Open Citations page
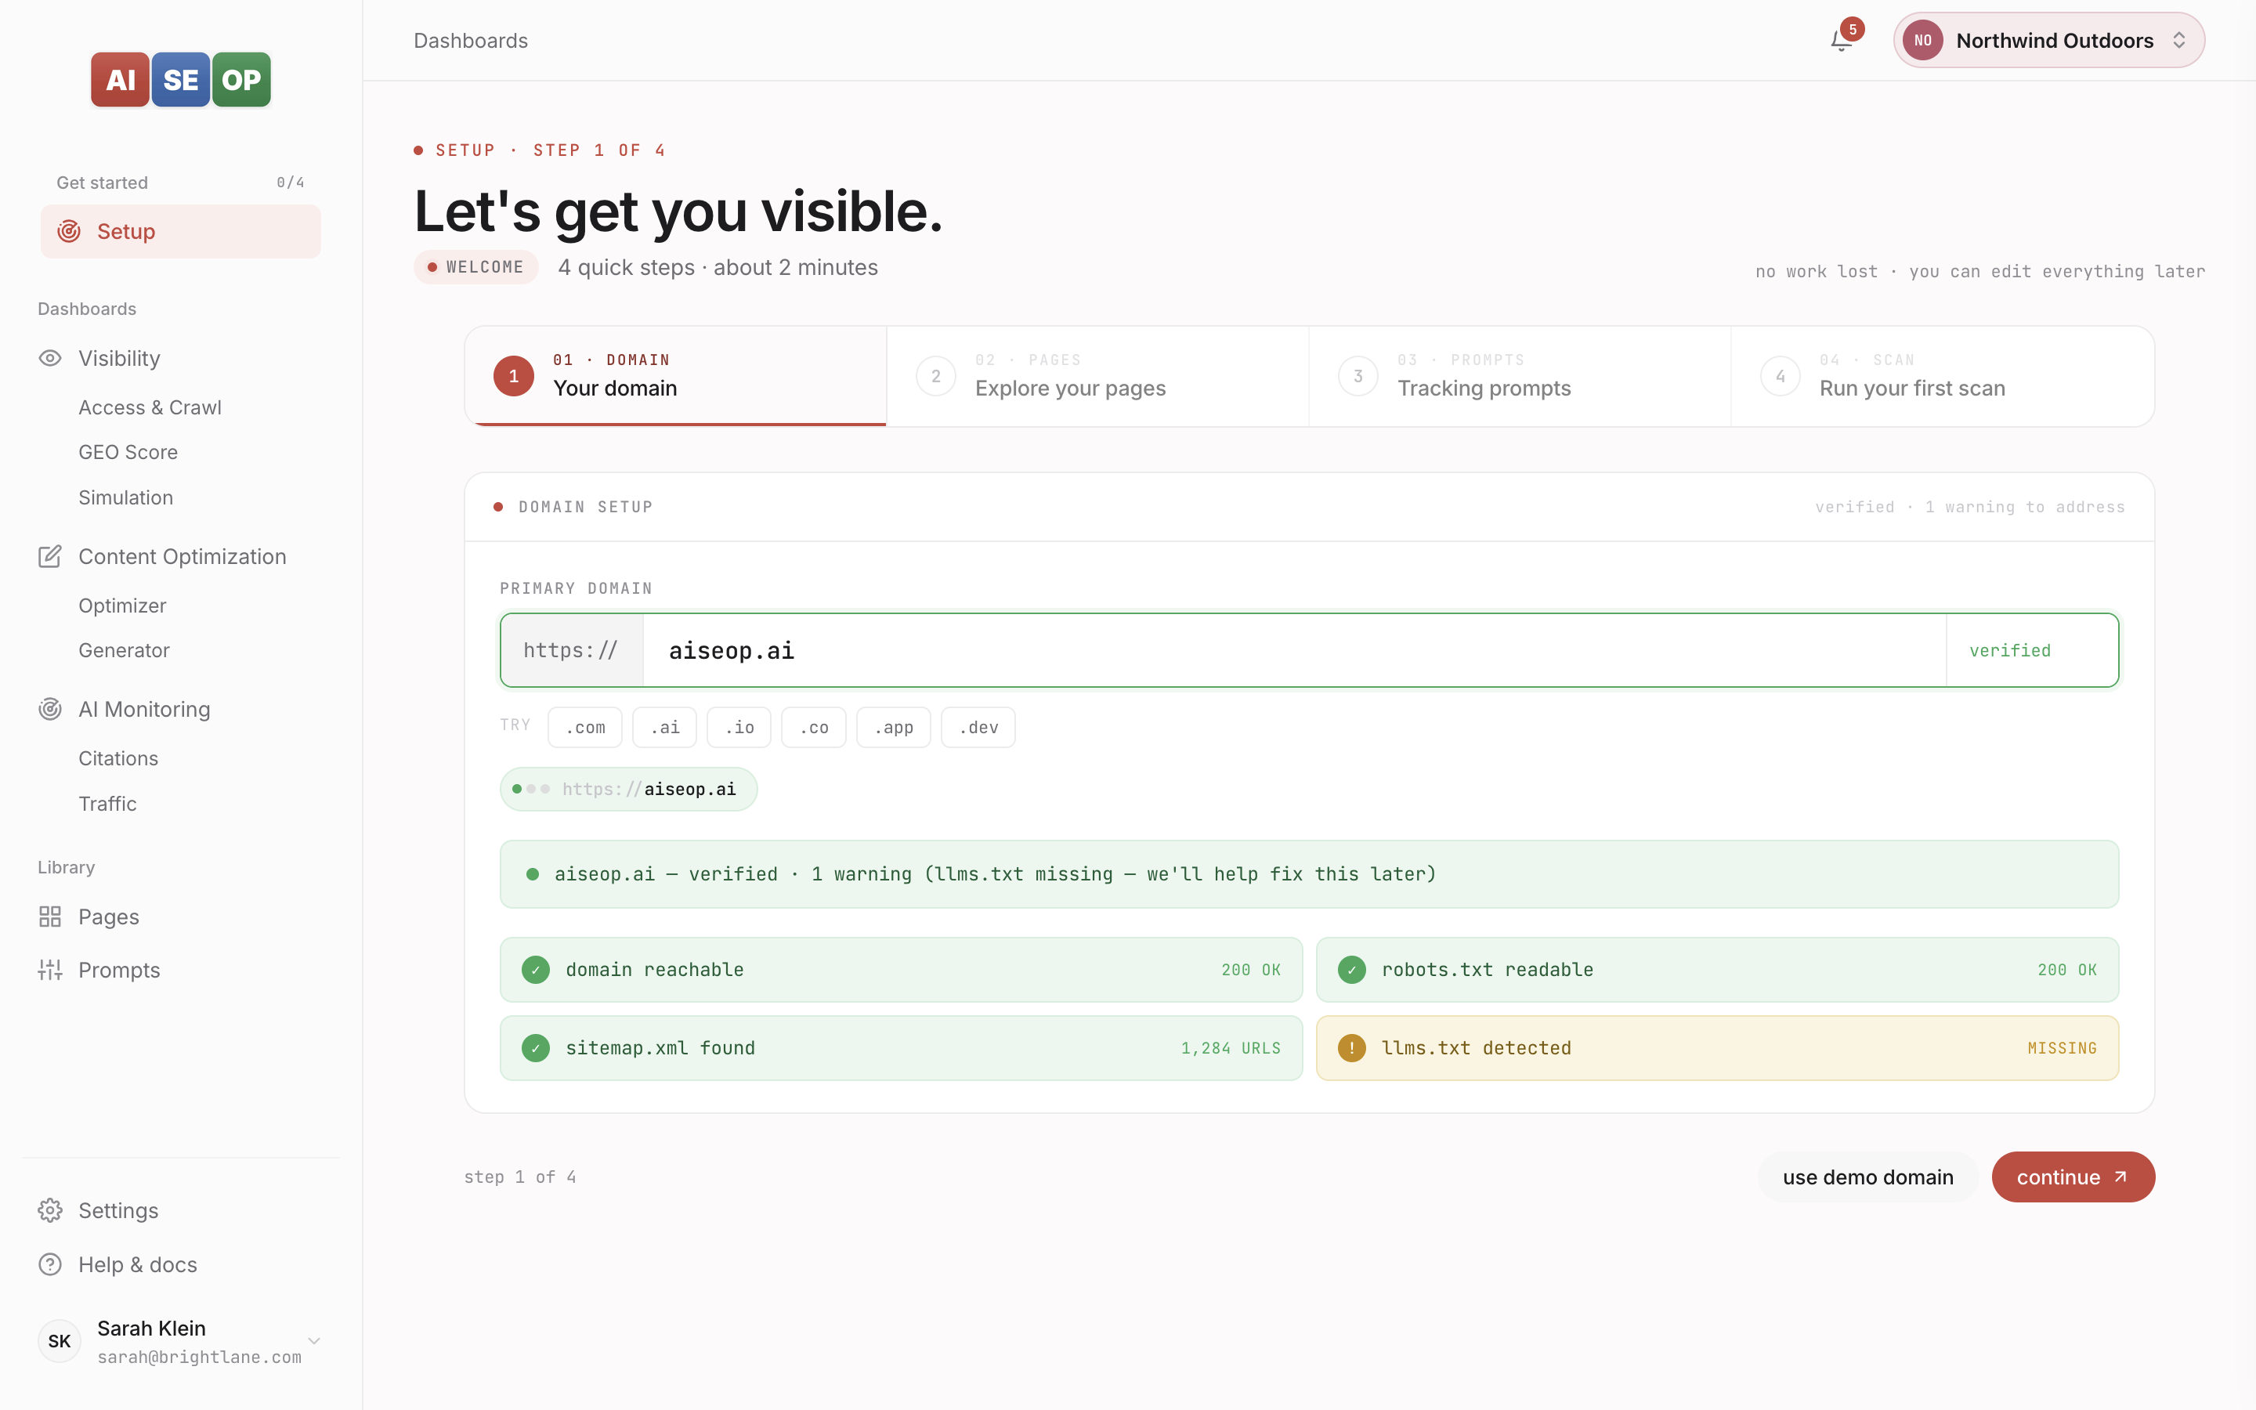The height and width of the screenshot is (1410, 2256). click(x=118, y=759)
